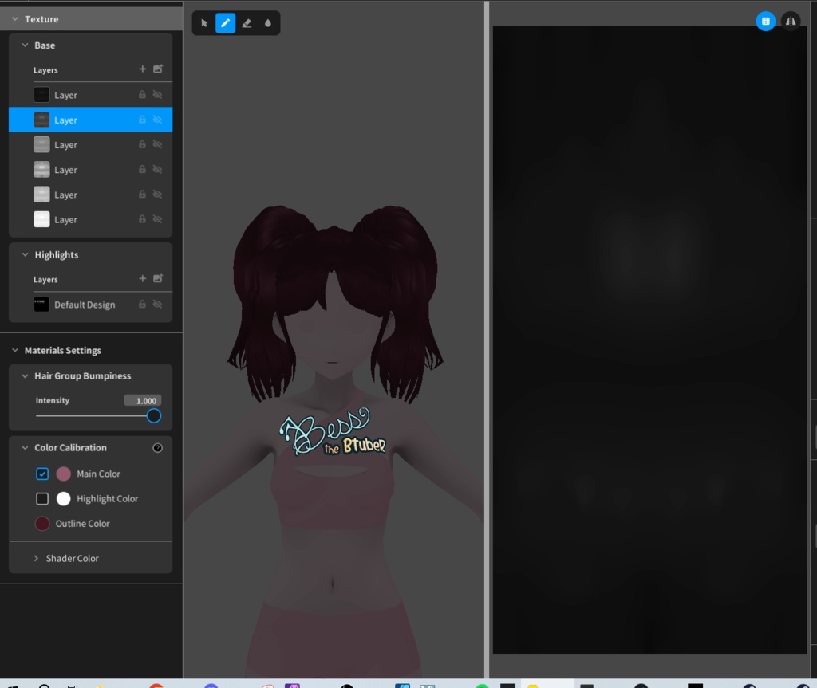Viewport: 817px width, 688px height.
Task: Switch to the Eraser tool
Action: (247, 22)
